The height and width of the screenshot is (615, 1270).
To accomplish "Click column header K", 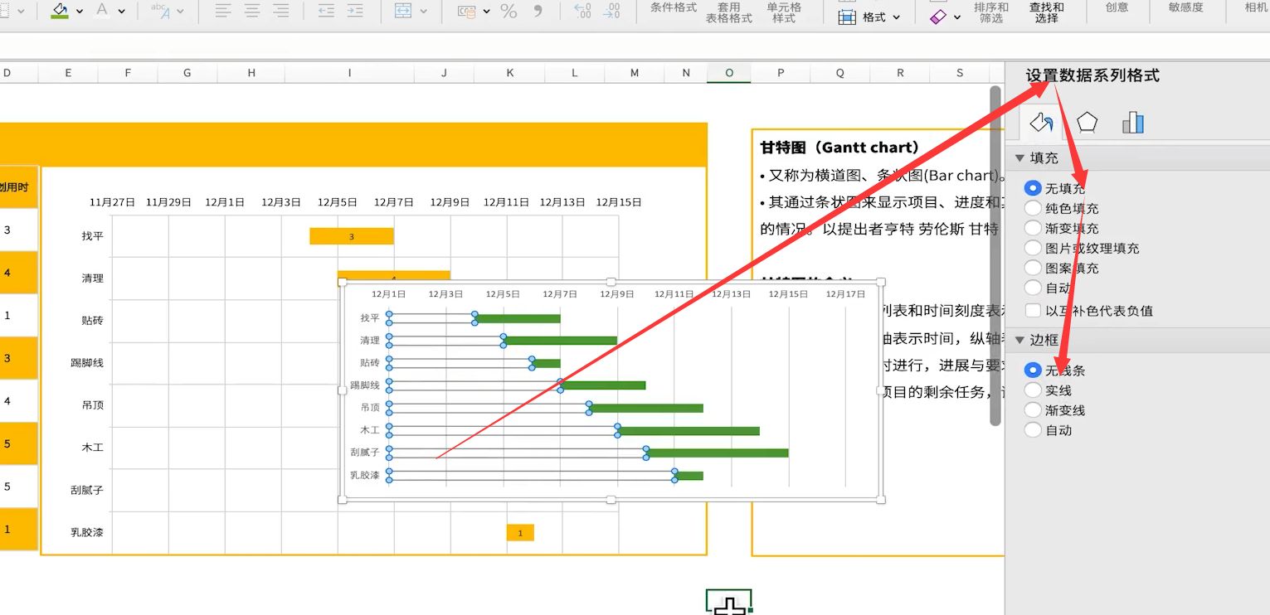I will [510, 73].
